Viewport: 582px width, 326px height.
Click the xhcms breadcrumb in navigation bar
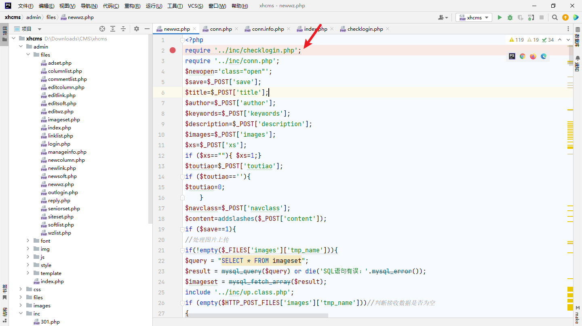pyautogui.click(x=13, y=17)
